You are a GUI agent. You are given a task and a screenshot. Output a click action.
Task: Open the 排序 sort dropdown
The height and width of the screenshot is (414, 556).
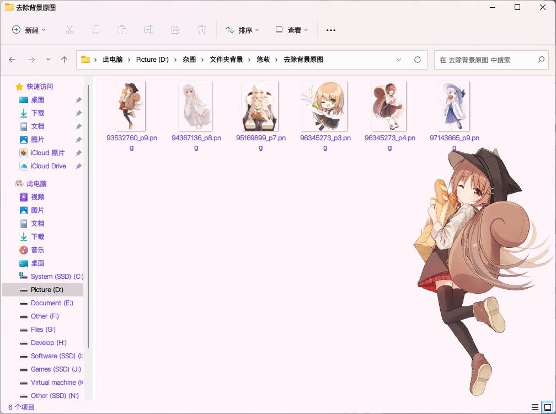(243, 30)
